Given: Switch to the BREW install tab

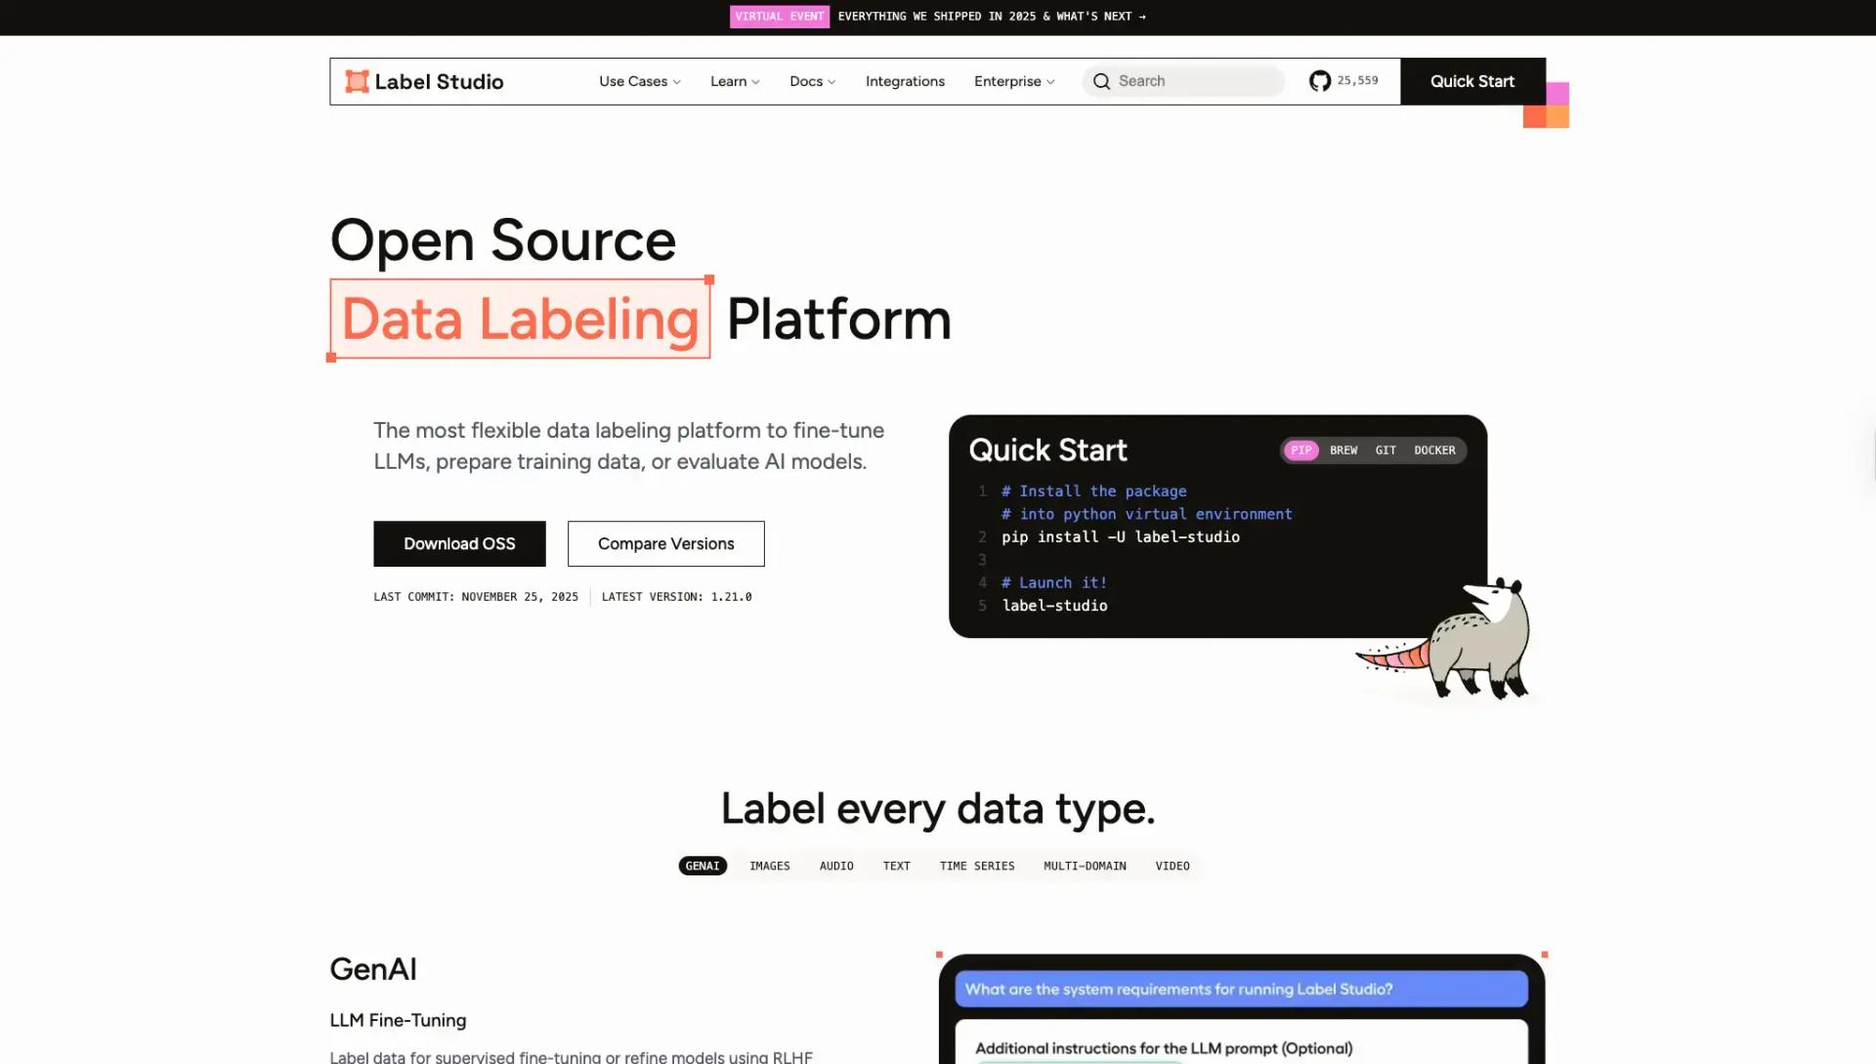Looking at the screenshot, I should 1343,450.
